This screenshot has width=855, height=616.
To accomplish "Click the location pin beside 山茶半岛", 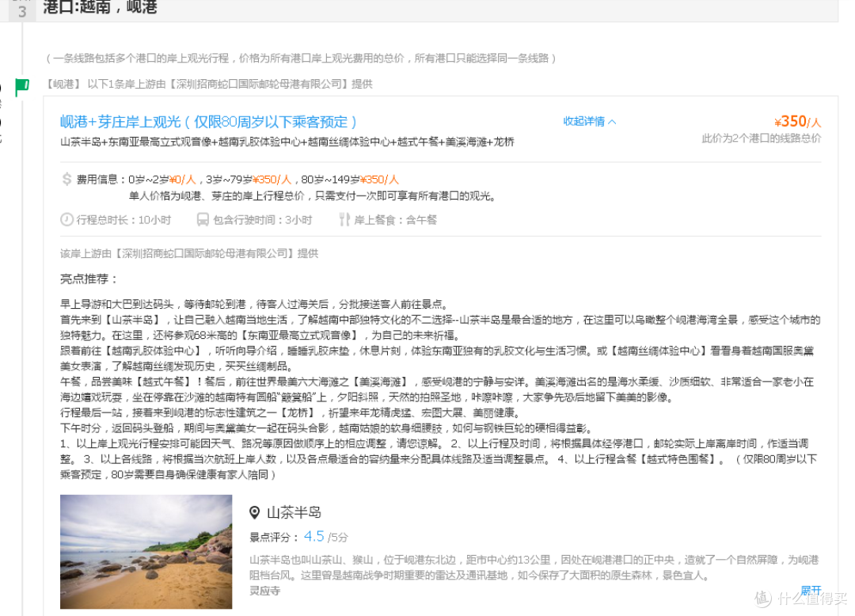I will tap(254, 512).
